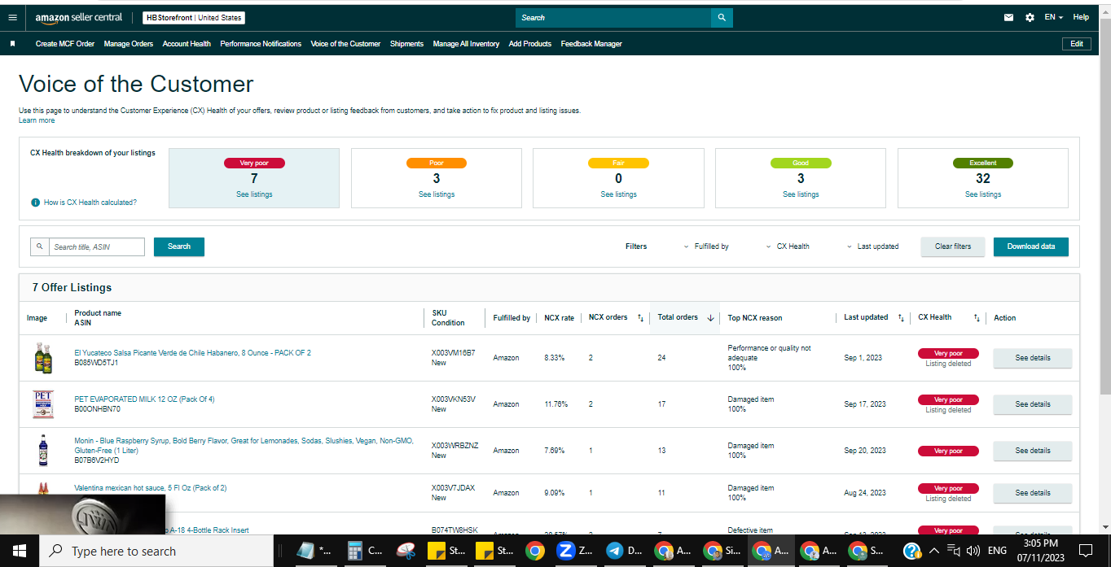Image resolution: width=1111 pixels, height=567 pixels.
Task: See listings under Good
Action: click(x=801, y=194)
